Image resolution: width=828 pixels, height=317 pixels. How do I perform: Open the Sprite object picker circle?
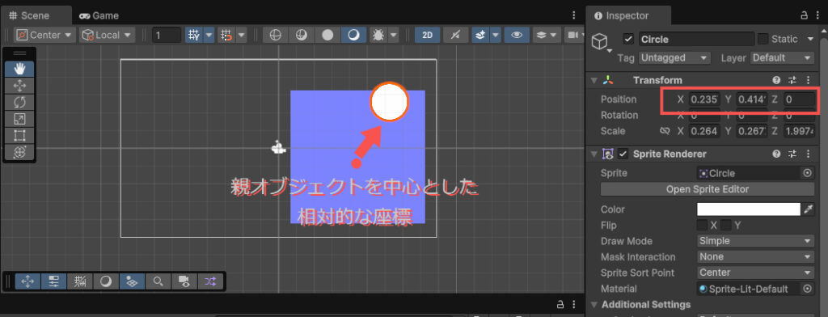tap(808, 173)
